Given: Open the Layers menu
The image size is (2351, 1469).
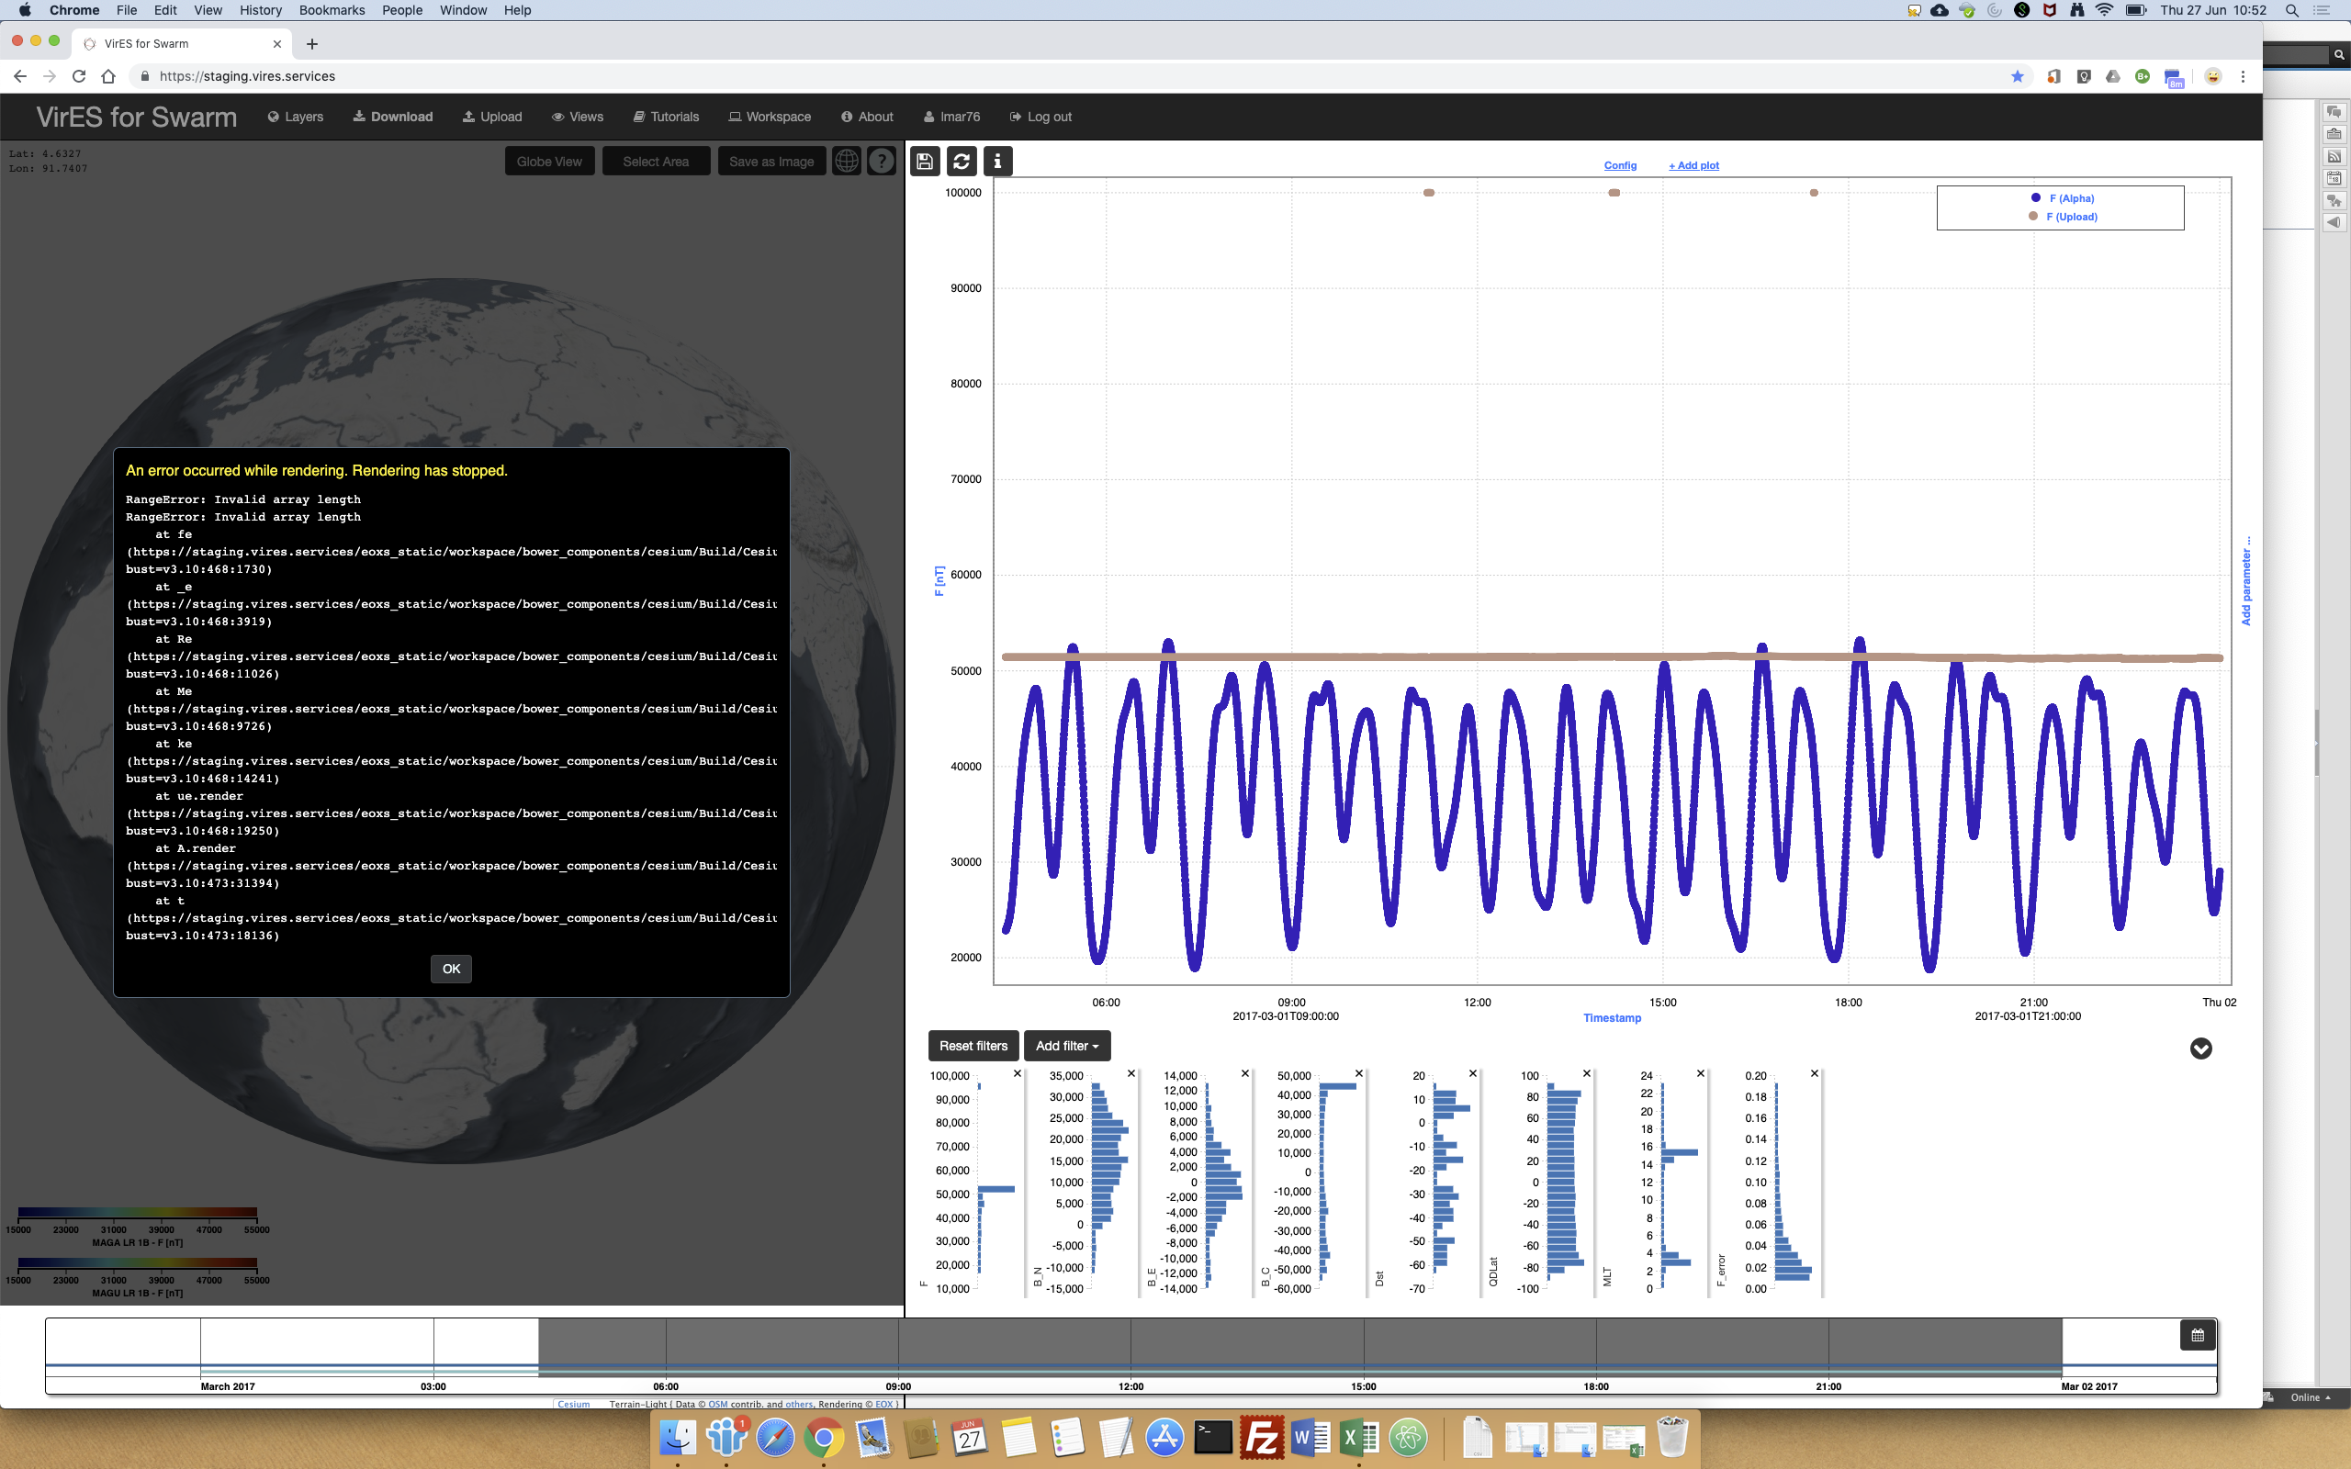Looking at the screenshot, I should pyautogui.click(x=296, y=117).
